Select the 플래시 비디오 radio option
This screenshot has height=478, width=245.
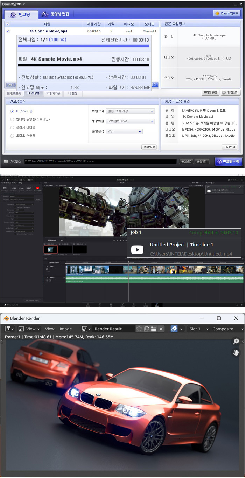click(x=13, y=127)
